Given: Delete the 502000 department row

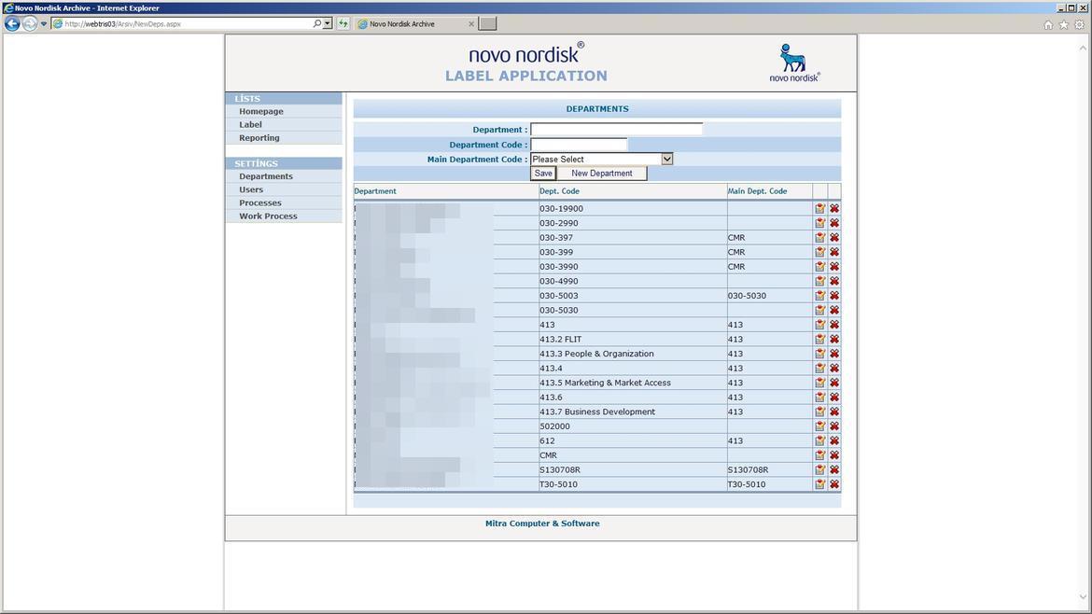Looking at the screenshot, I should coord(834,426).
